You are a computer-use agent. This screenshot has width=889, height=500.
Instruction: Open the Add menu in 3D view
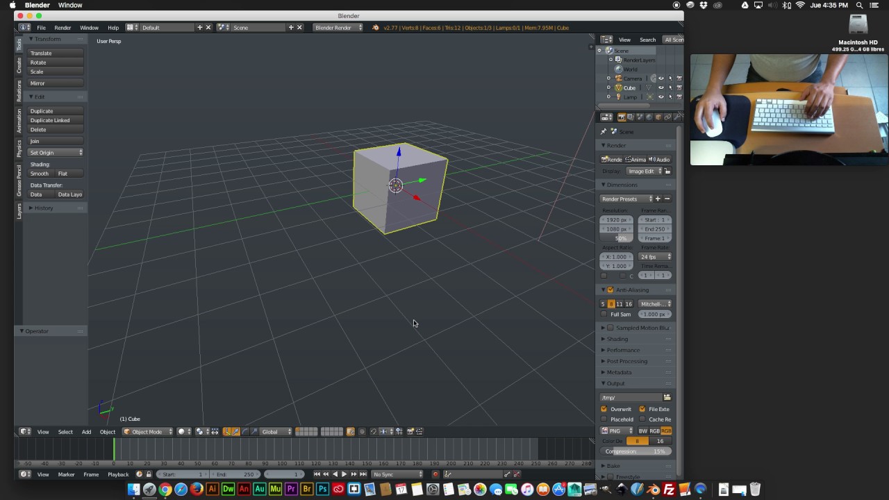click(86, 432)
